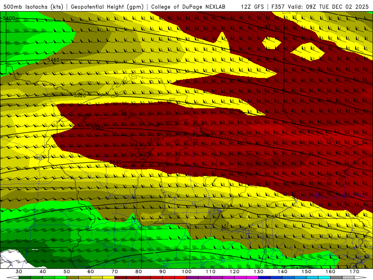Click the bright yellow swatch just below 70
The image size is (373, 280).
coord(109,278)
